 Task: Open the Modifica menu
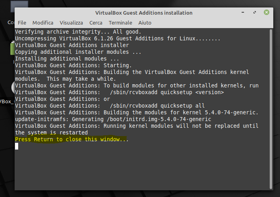click(43, 23)
